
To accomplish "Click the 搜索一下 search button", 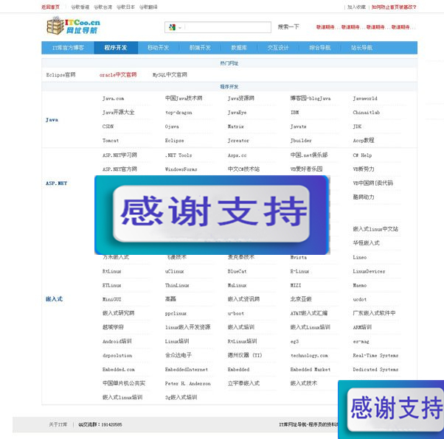I will 288,27.
